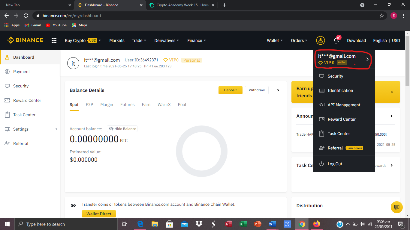Click the Windows Start button
The width and height of the screenshot is (410, 230).
[7, 224]
